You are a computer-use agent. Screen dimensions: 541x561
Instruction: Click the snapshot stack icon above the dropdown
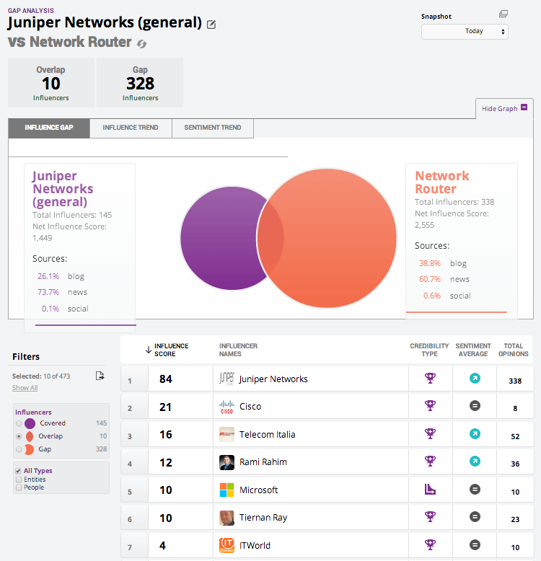pos(503,14)
